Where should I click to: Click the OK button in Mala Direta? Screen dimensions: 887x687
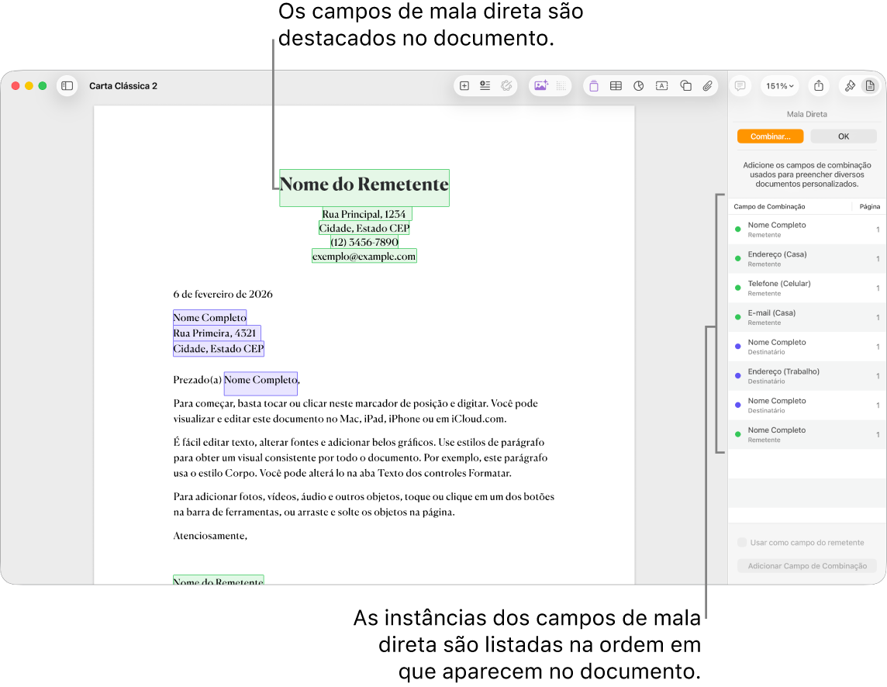(x=844, y=136)
